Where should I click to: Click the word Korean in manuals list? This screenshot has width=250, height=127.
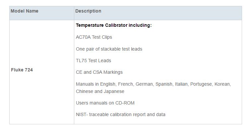coord(222,84)
